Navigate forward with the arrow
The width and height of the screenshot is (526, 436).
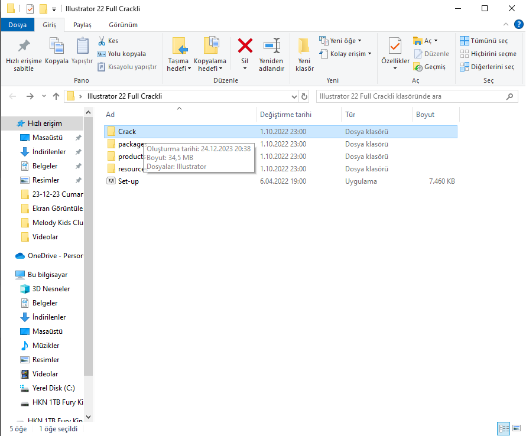(x=30, y=96)
